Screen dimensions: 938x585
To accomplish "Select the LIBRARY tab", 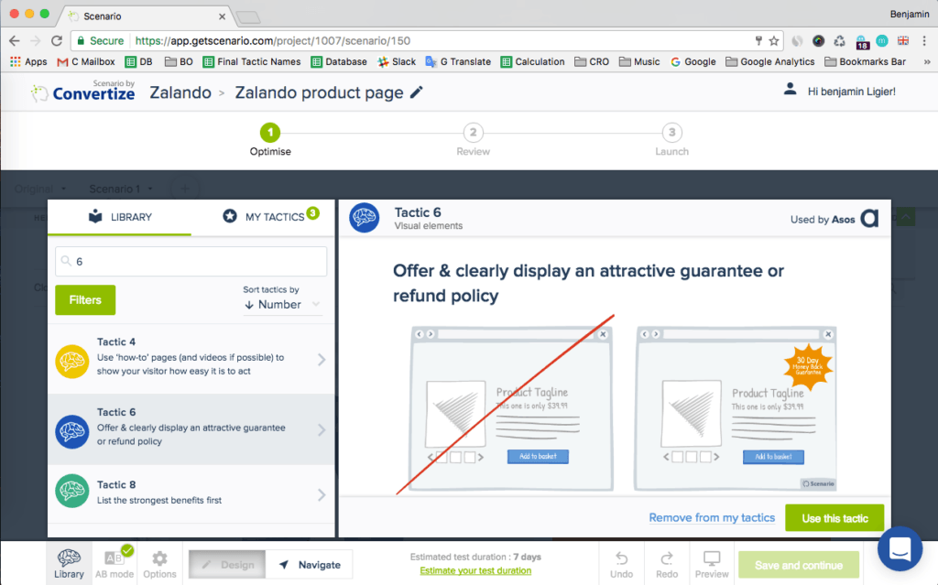I will click(x=120, y=217).
